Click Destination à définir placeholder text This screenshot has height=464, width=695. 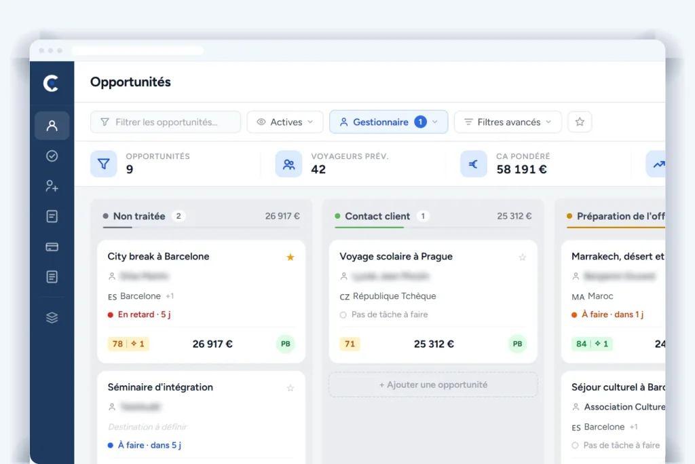[x=147, y=427]
